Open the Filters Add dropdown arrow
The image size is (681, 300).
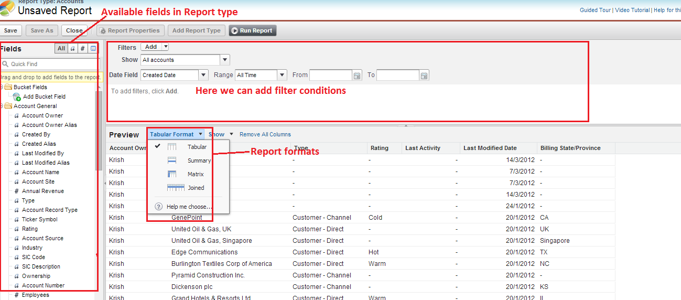tap(166, 47)
